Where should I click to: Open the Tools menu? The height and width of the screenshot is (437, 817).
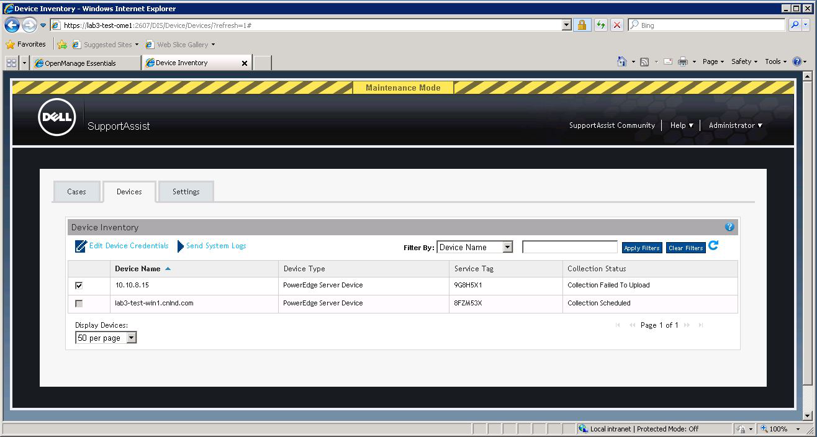(775, 62)
